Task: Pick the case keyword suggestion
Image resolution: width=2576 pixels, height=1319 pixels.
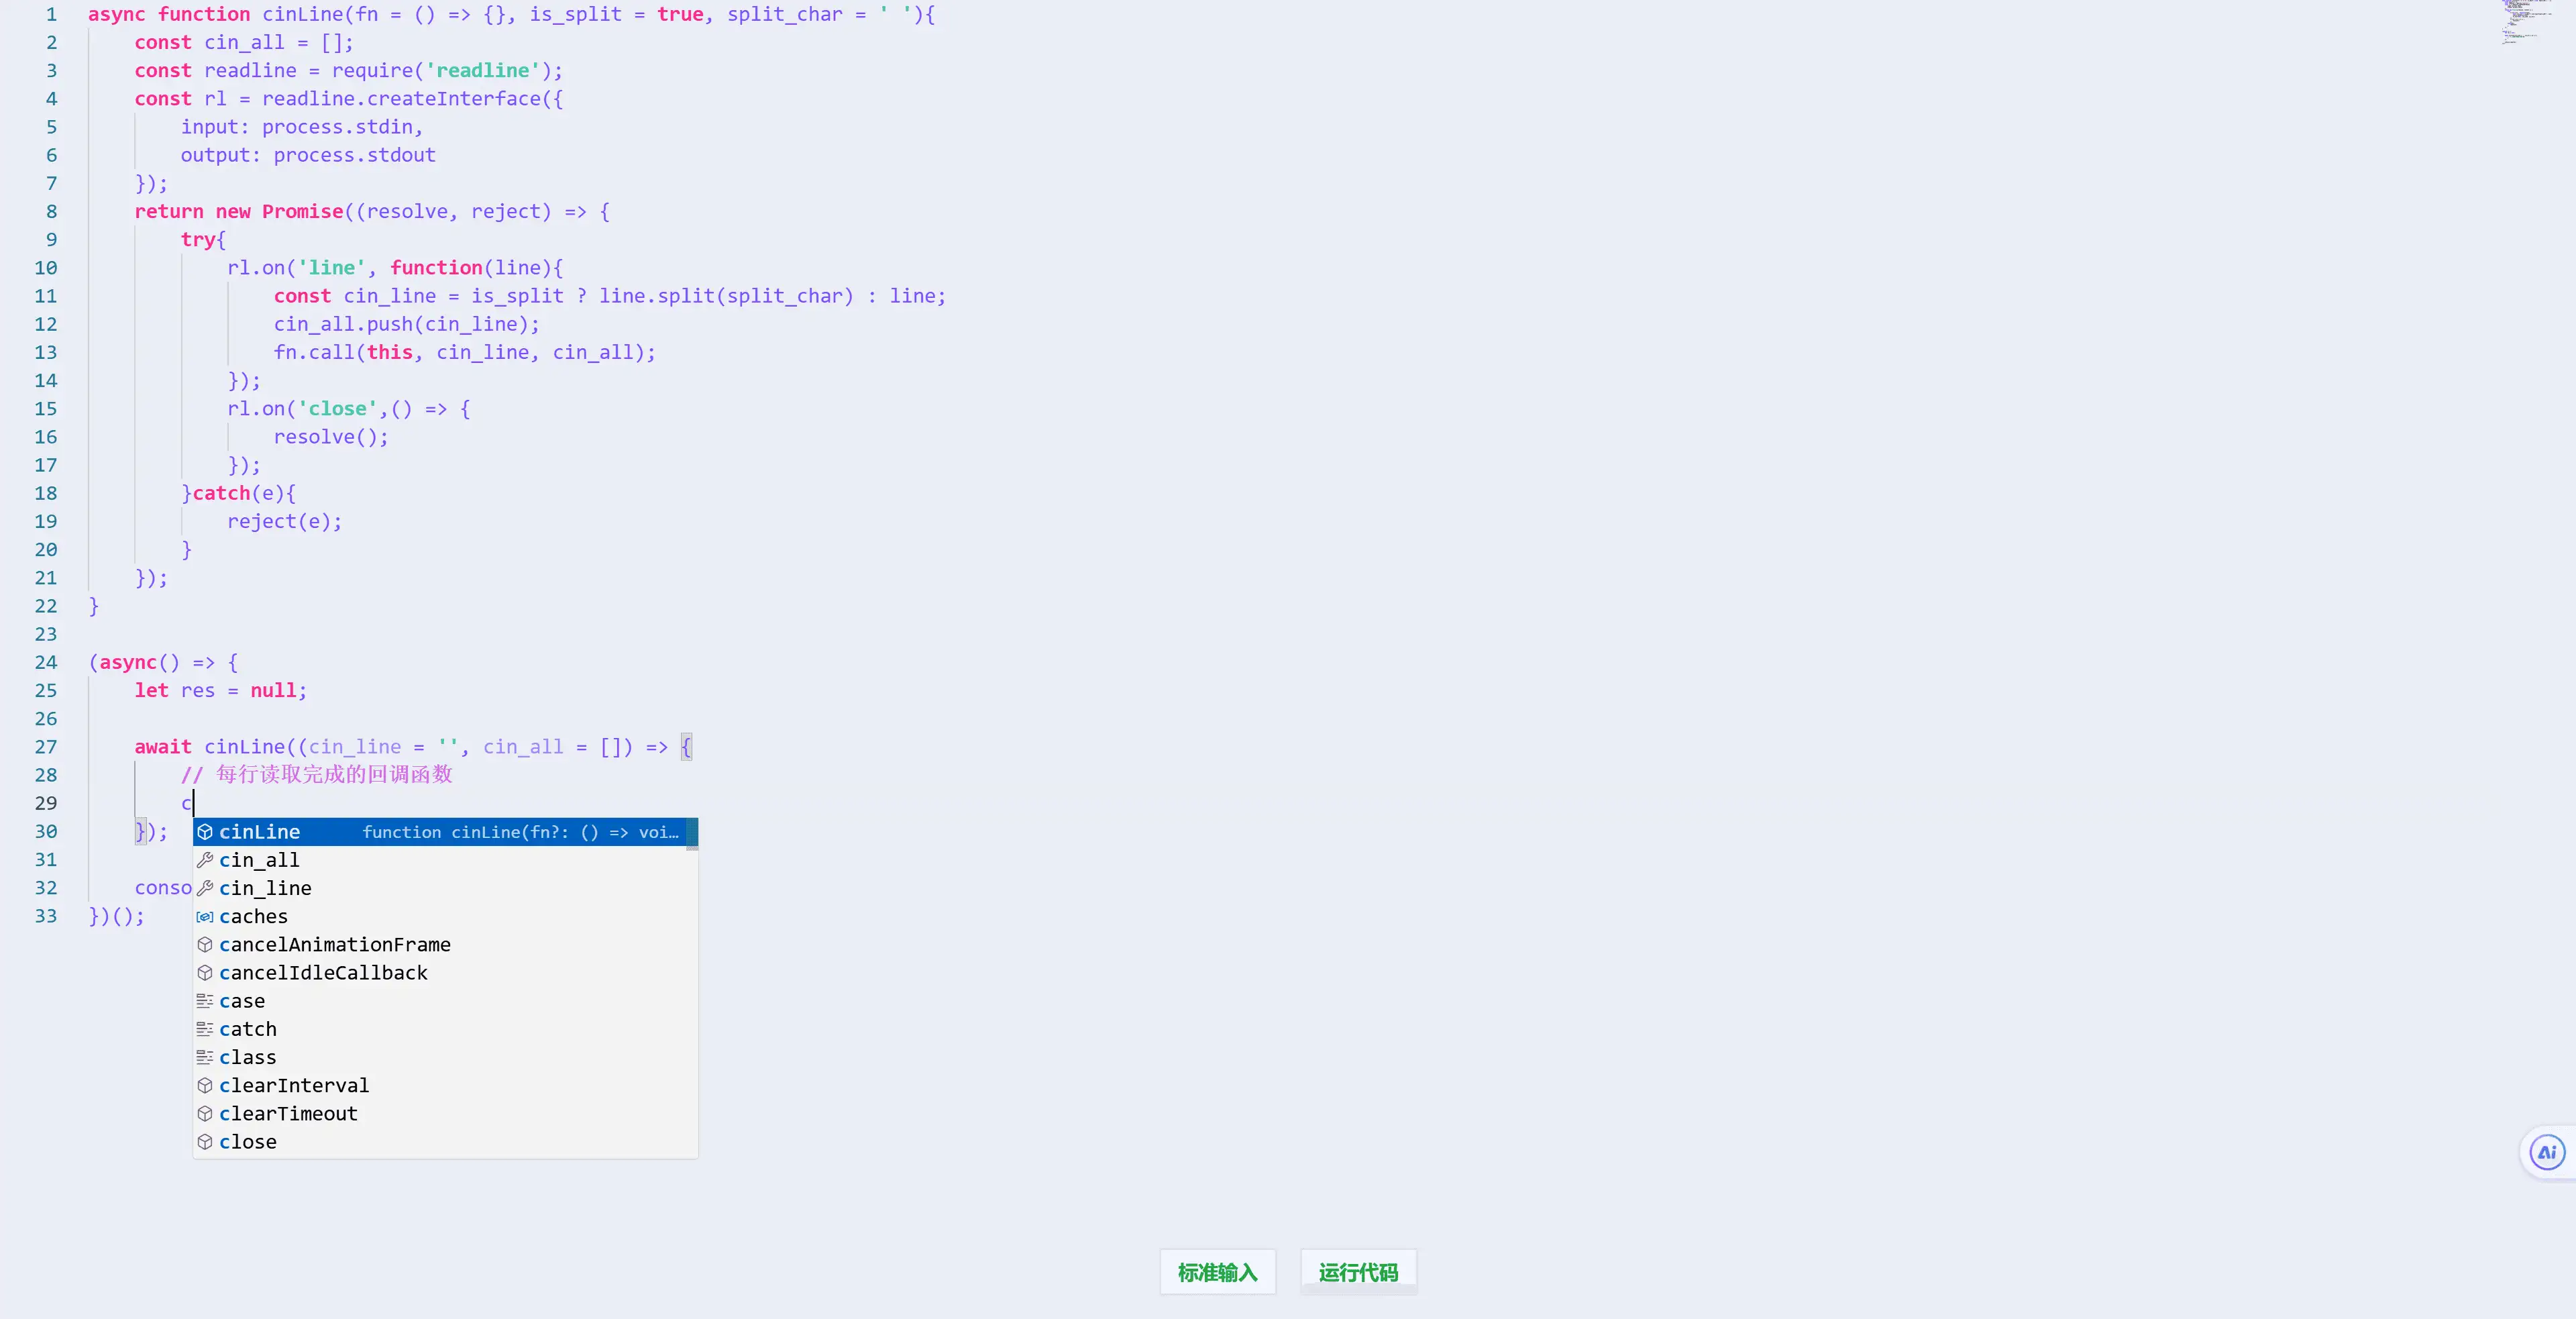Action: coord(242,1001)
